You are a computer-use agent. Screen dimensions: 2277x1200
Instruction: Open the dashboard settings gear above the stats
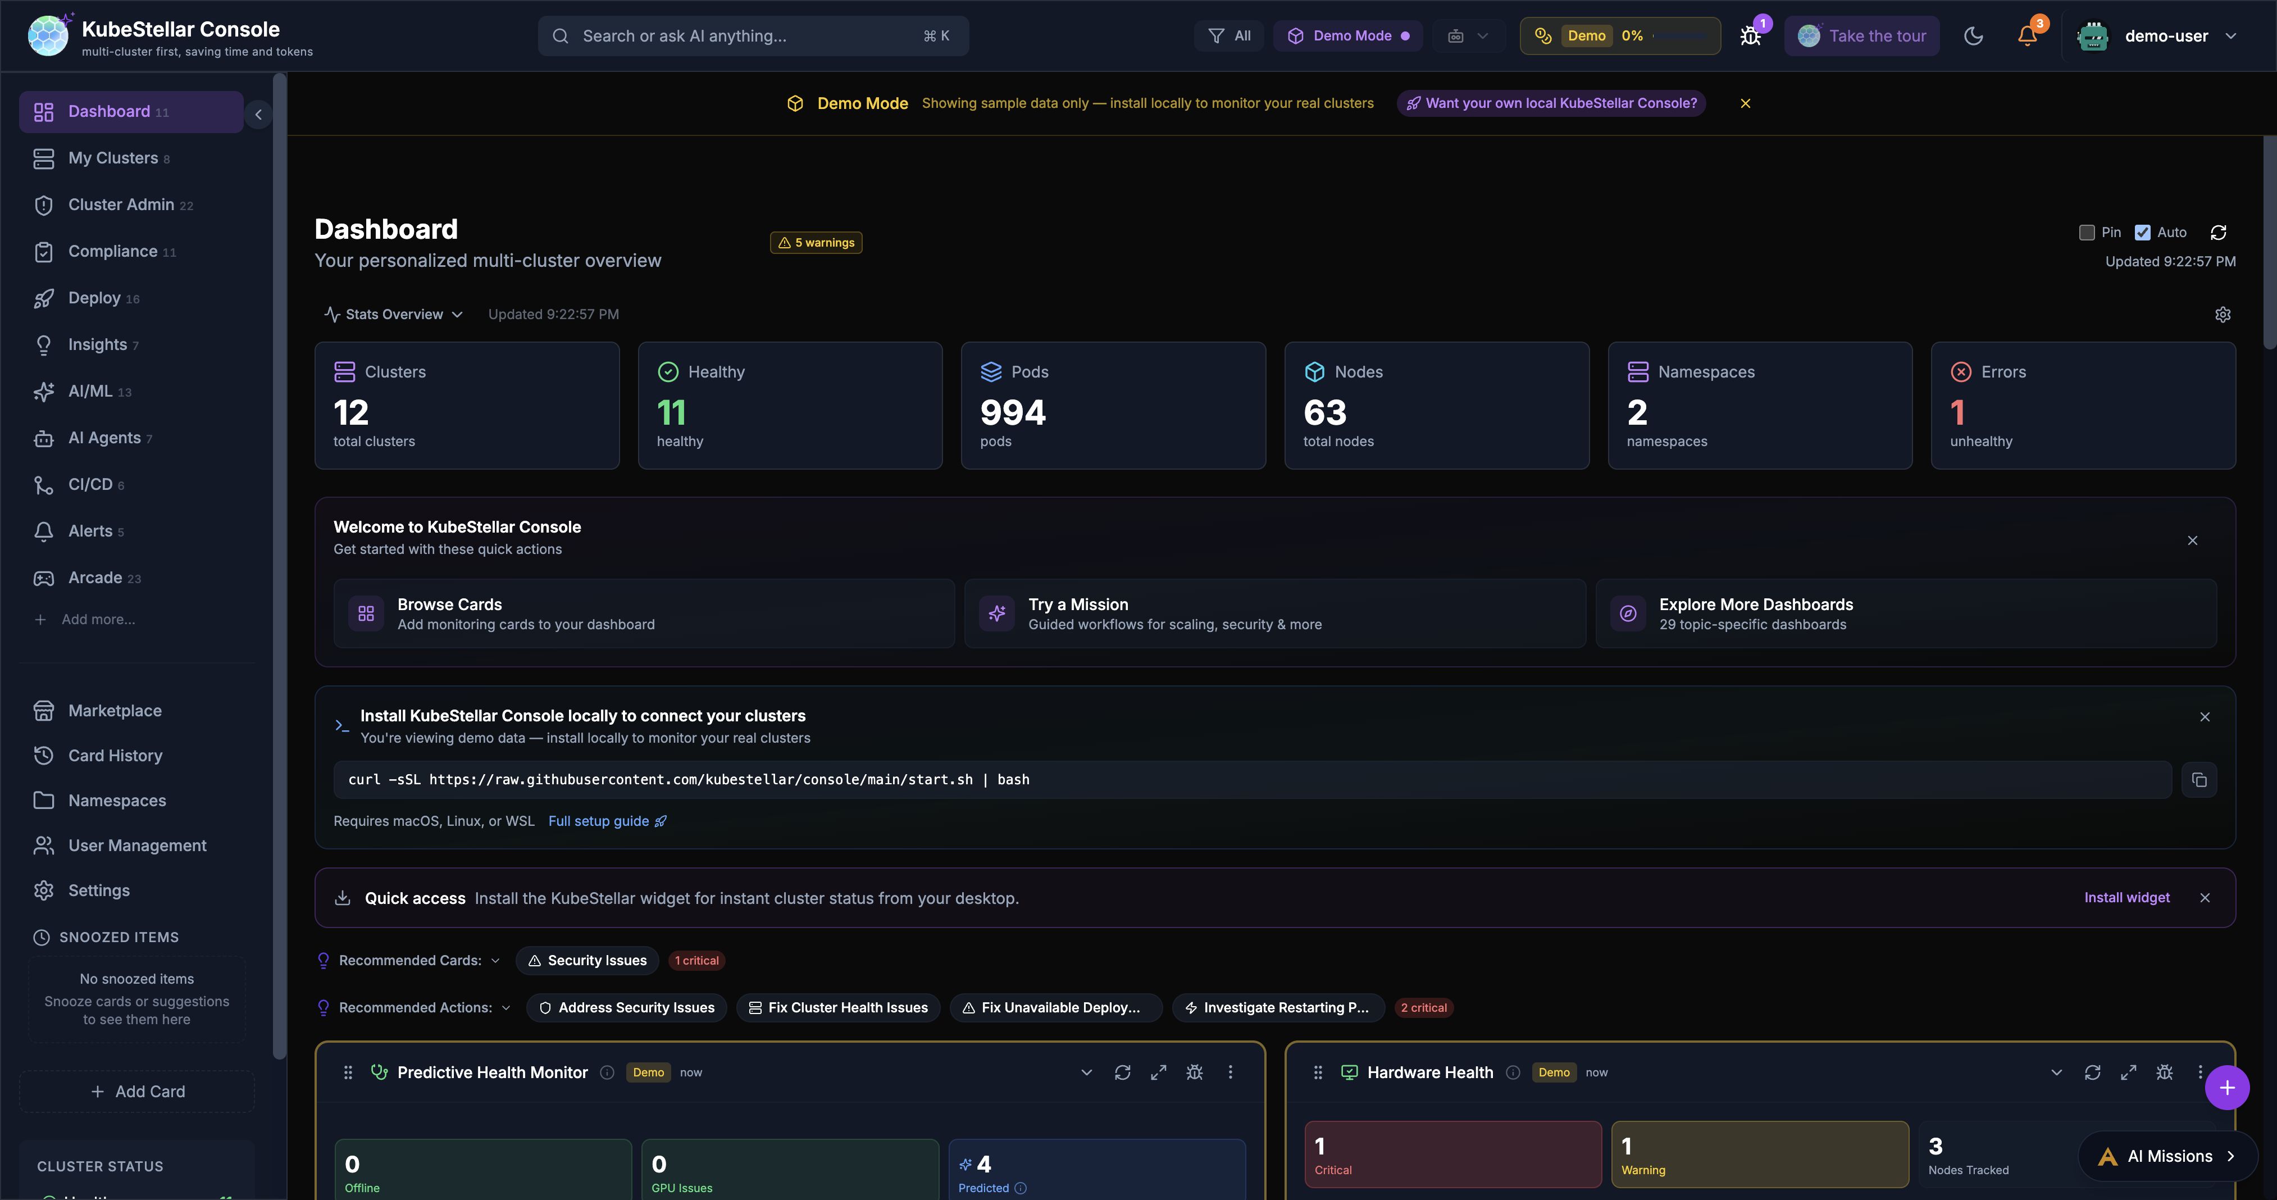click(2223, 314)
